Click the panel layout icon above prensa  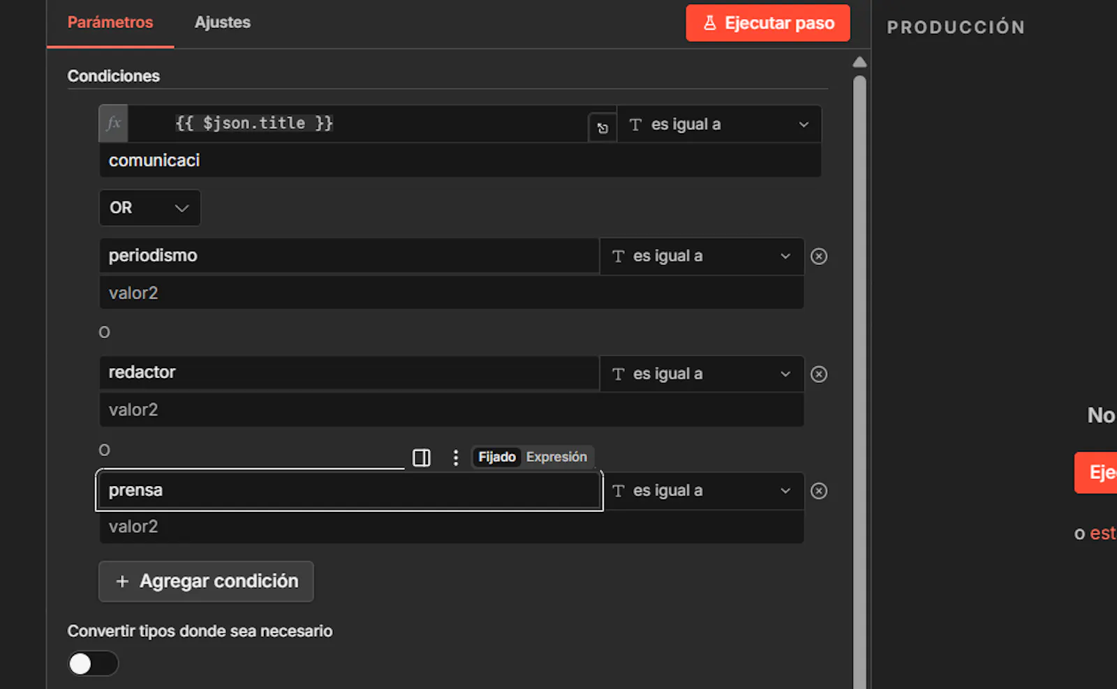point(422,457)
